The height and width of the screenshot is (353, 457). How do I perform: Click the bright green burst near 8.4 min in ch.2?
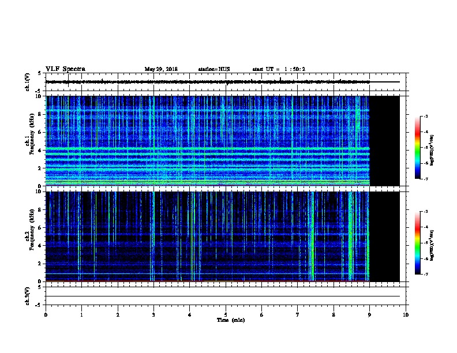351,236
